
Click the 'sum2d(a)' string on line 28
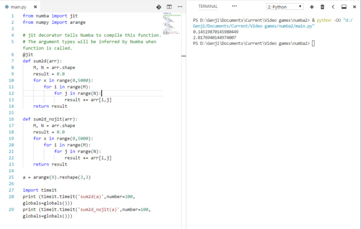pyautogui.click(x=91, y=197)
